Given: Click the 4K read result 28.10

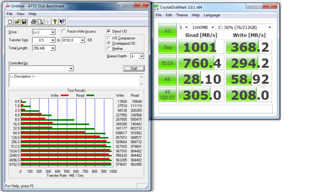Looking at the screenshot, I should (201, 79).
